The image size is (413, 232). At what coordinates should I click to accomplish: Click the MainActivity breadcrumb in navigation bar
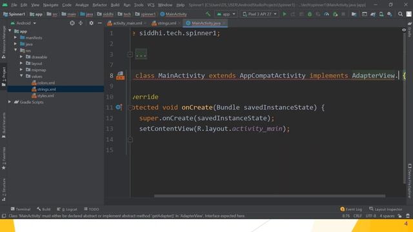click(174, 14)
